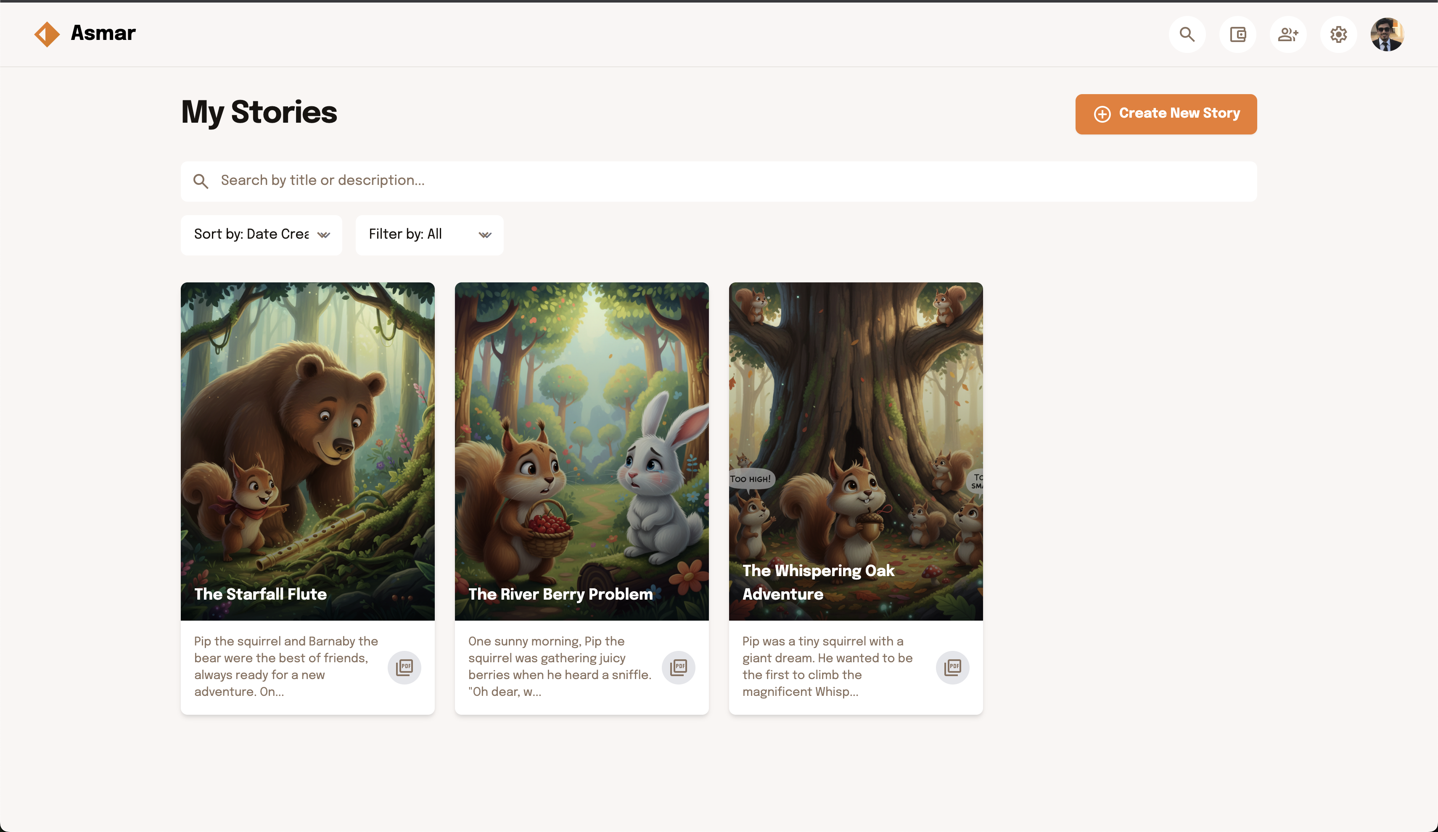Expand the Sort by Date Created dropdown
The width and height of the screenshot is (1438, 832).
pos(262,234)
